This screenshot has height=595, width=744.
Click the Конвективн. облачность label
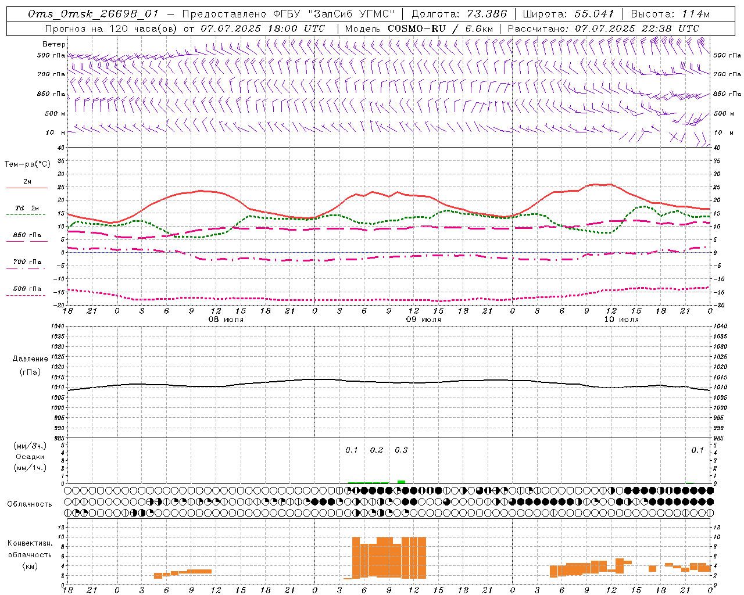30,549
